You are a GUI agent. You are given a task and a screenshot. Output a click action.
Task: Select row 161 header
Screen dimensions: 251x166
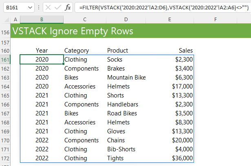tap(5, 60)
